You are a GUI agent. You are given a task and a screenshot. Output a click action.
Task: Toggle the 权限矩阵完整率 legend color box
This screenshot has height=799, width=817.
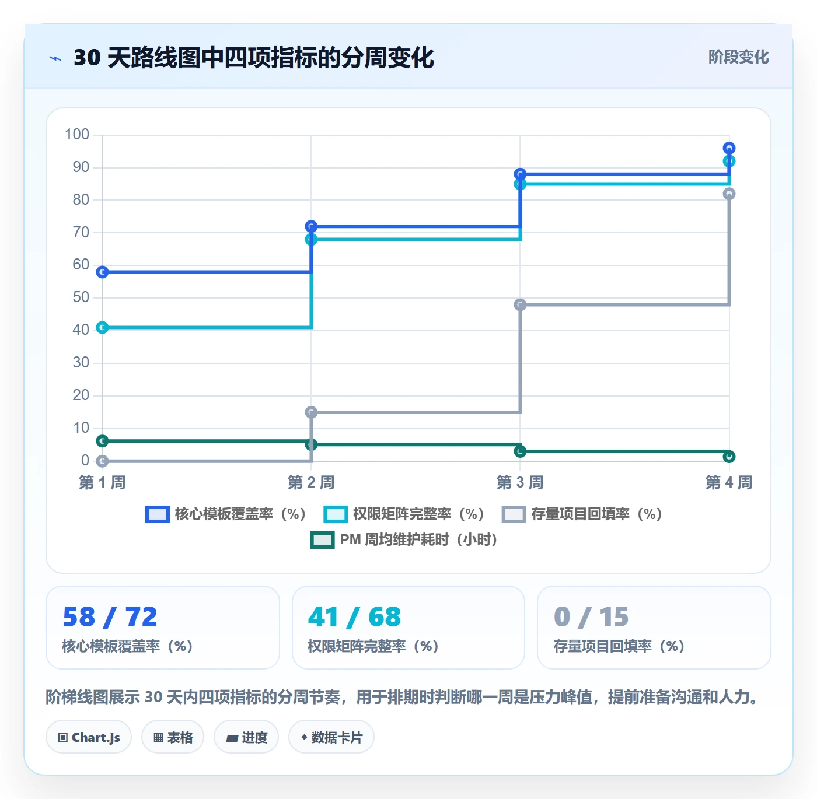pos(336,514)
